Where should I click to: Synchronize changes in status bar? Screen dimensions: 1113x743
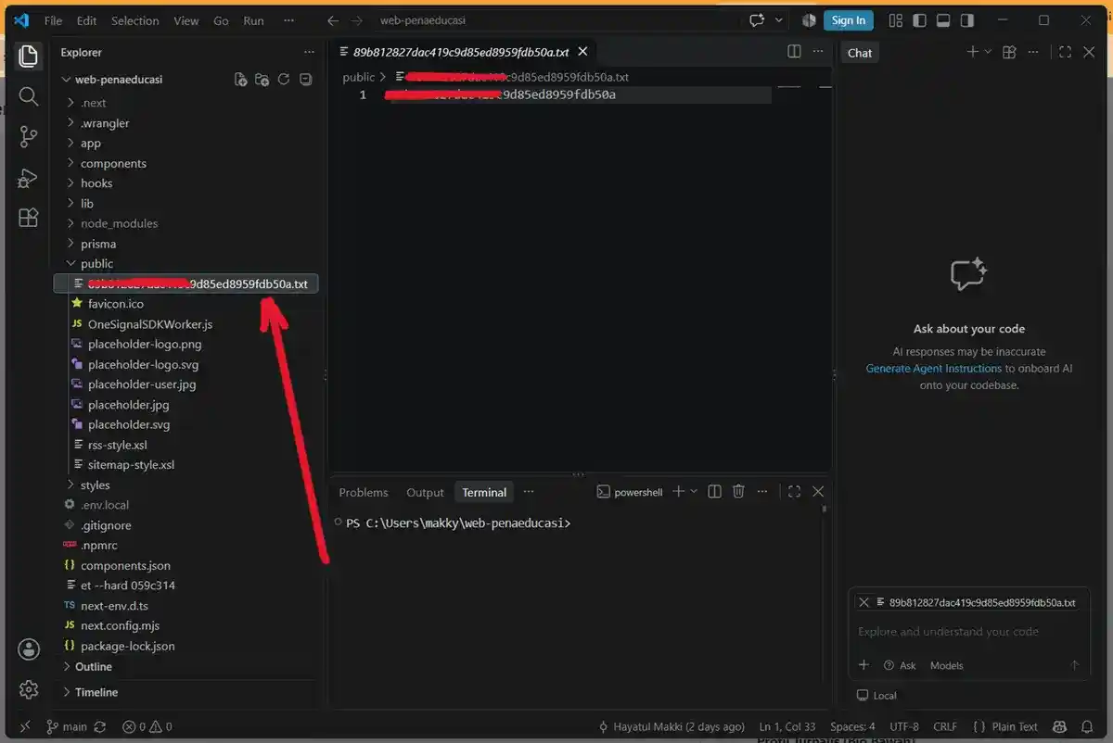coord(100,727)
